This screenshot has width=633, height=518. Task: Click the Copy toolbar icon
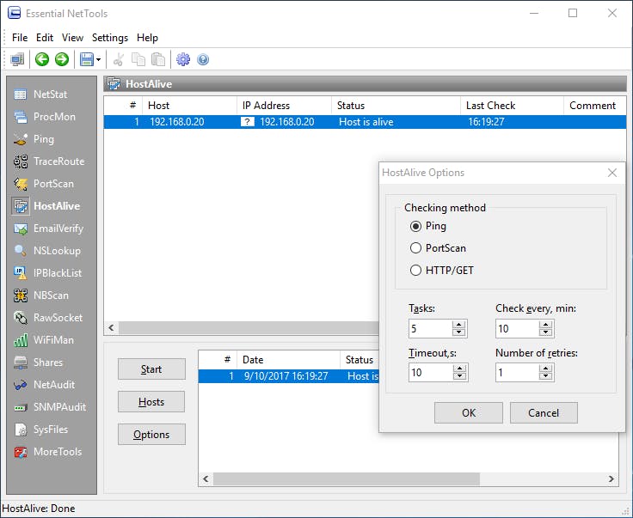(x=138, y=59)
